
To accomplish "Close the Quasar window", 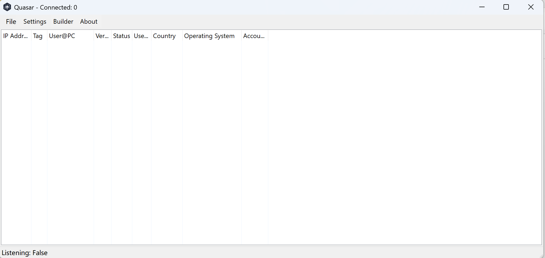I will click(531, 7).
